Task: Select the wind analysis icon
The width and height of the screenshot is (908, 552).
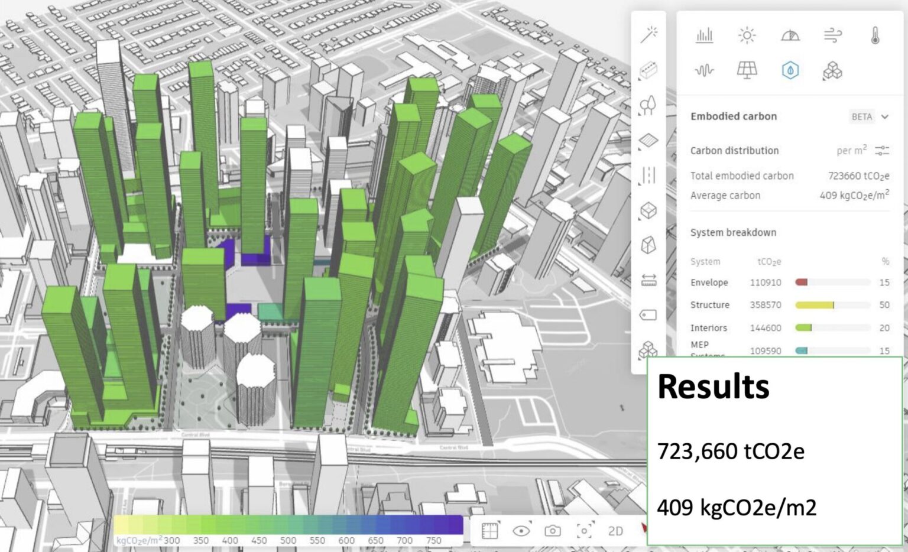Action: click(x=834, y=35)
